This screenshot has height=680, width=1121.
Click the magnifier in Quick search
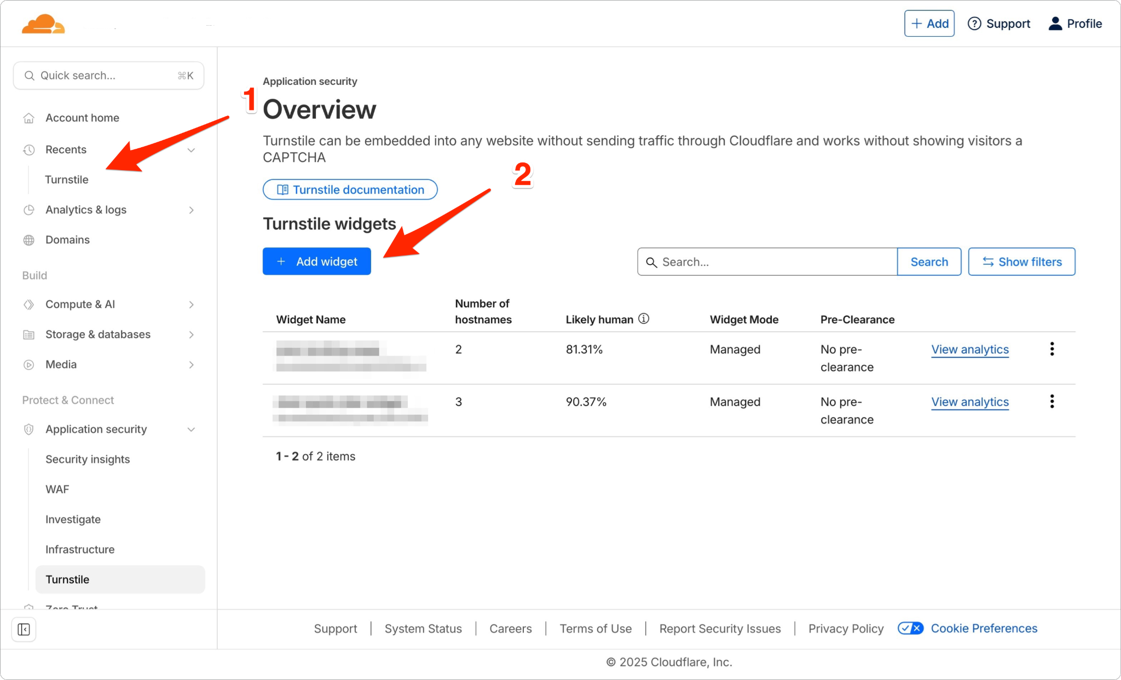click(30, 75)
